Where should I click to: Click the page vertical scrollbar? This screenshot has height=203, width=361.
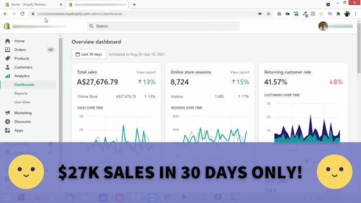tap(359, 48)
